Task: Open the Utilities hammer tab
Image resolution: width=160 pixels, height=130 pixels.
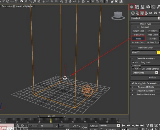Action: 158,7
